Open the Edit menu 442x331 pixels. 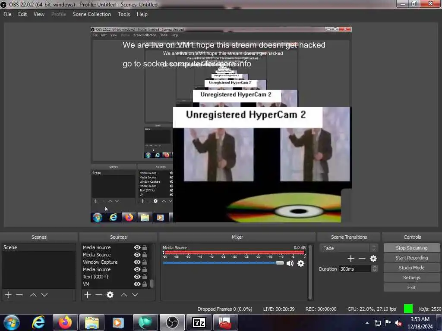tap(22, 14)
